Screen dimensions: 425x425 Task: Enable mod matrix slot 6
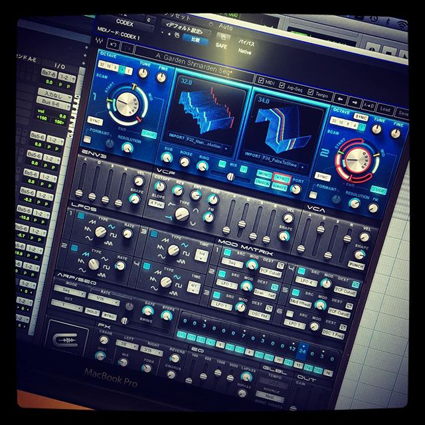pyautogui.click(x=290, y=313)
